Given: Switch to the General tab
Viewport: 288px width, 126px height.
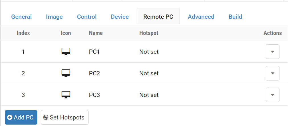Looking at the screenshot, I should [x=21, y=17].
